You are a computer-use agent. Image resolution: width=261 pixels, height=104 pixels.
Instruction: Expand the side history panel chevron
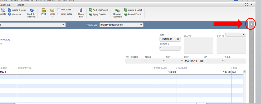[251, 24]
